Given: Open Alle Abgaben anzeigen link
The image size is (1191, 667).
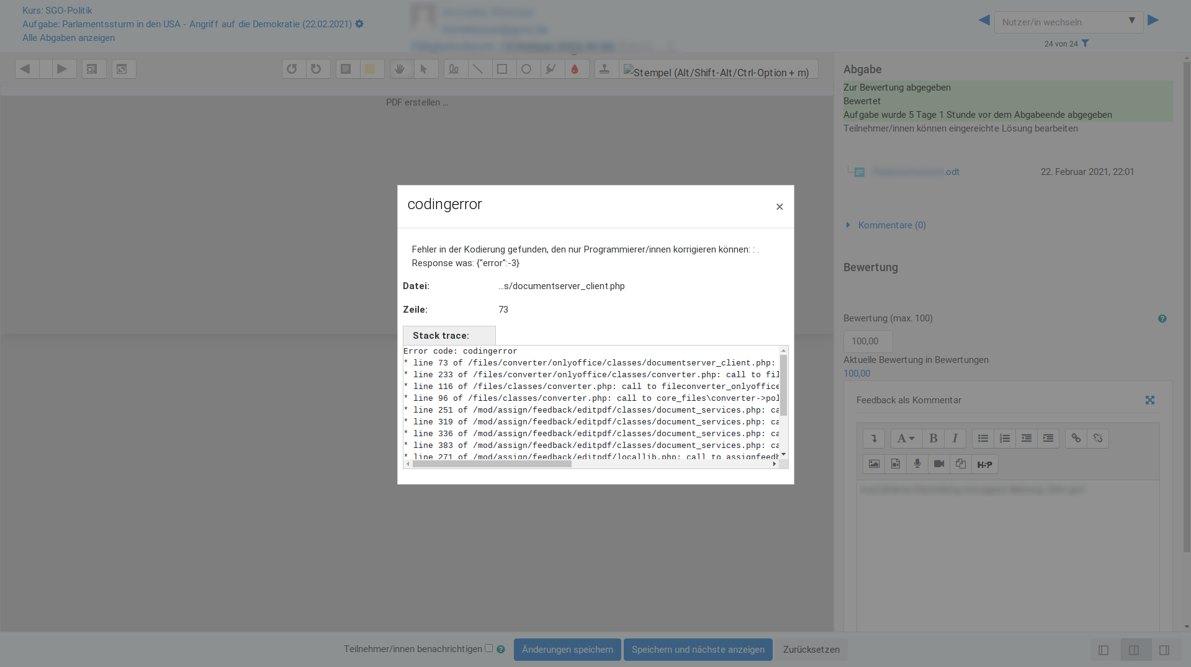Looking at the screenshot, I should click(x=68, y=38).
